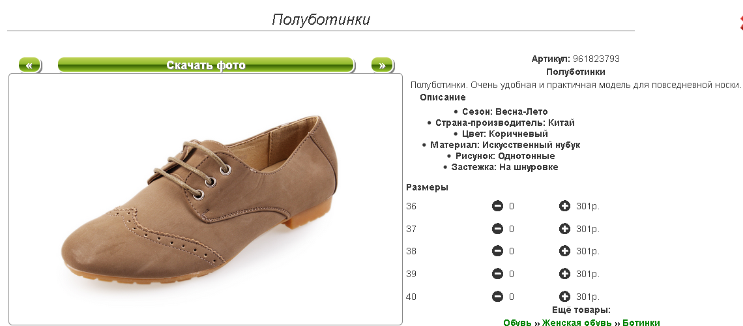743x326 pixels.
Task: Go to next photo with » button
Action: coord(382,65)
